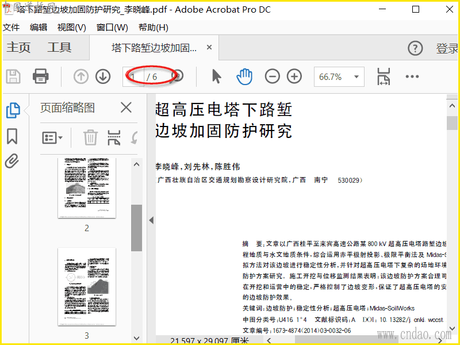Zoom out with the minus icon
Viewport: 460px width, 345px height.
tap(272, 76)
